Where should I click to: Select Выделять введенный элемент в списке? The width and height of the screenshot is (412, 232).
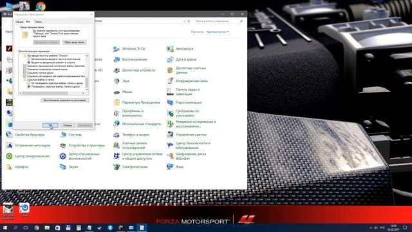tap(29, 63)
